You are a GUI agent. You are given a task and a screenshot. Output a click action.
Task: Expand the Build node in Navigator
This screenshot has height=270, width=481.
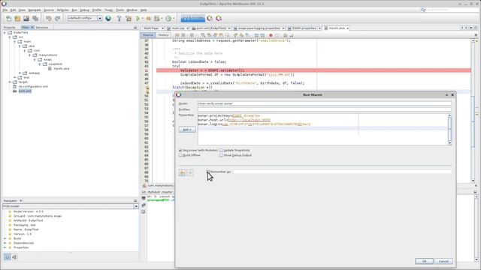pyautogui.click(x=5, y=238)
